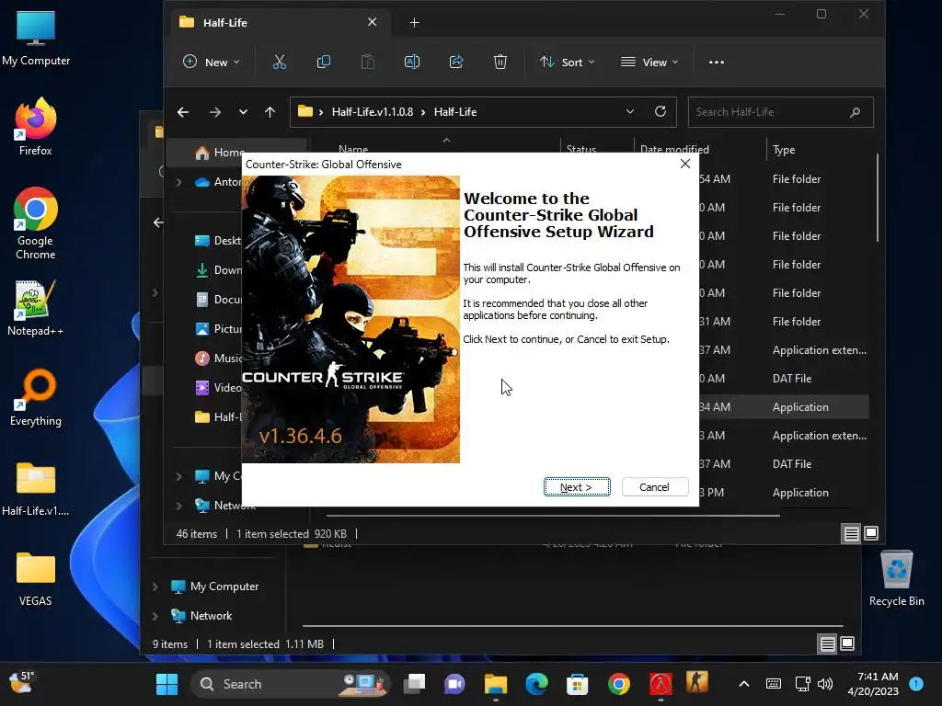Go up one folder level

tap(270, 112)
